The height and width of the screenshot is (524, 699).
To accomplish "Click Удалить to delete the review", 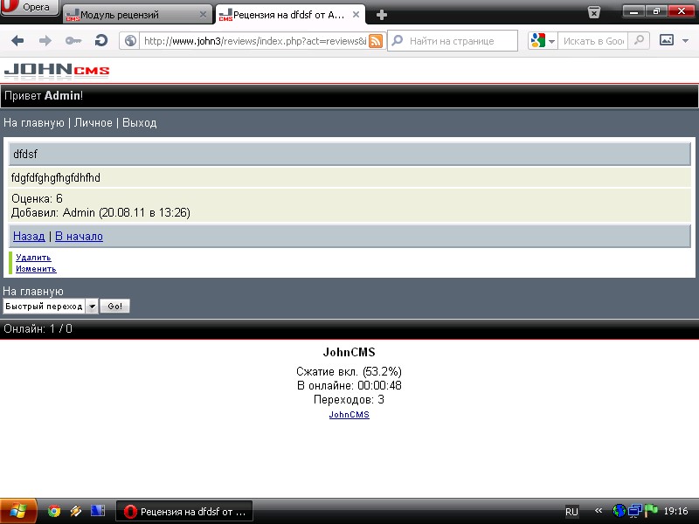I will (x=33, y=257).
